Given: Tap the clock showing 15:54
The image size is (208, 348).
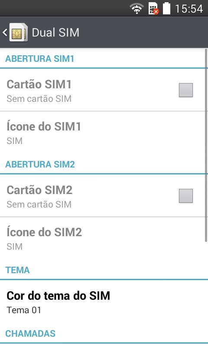Looking at the screenshot, I should (x=189, y=9).
